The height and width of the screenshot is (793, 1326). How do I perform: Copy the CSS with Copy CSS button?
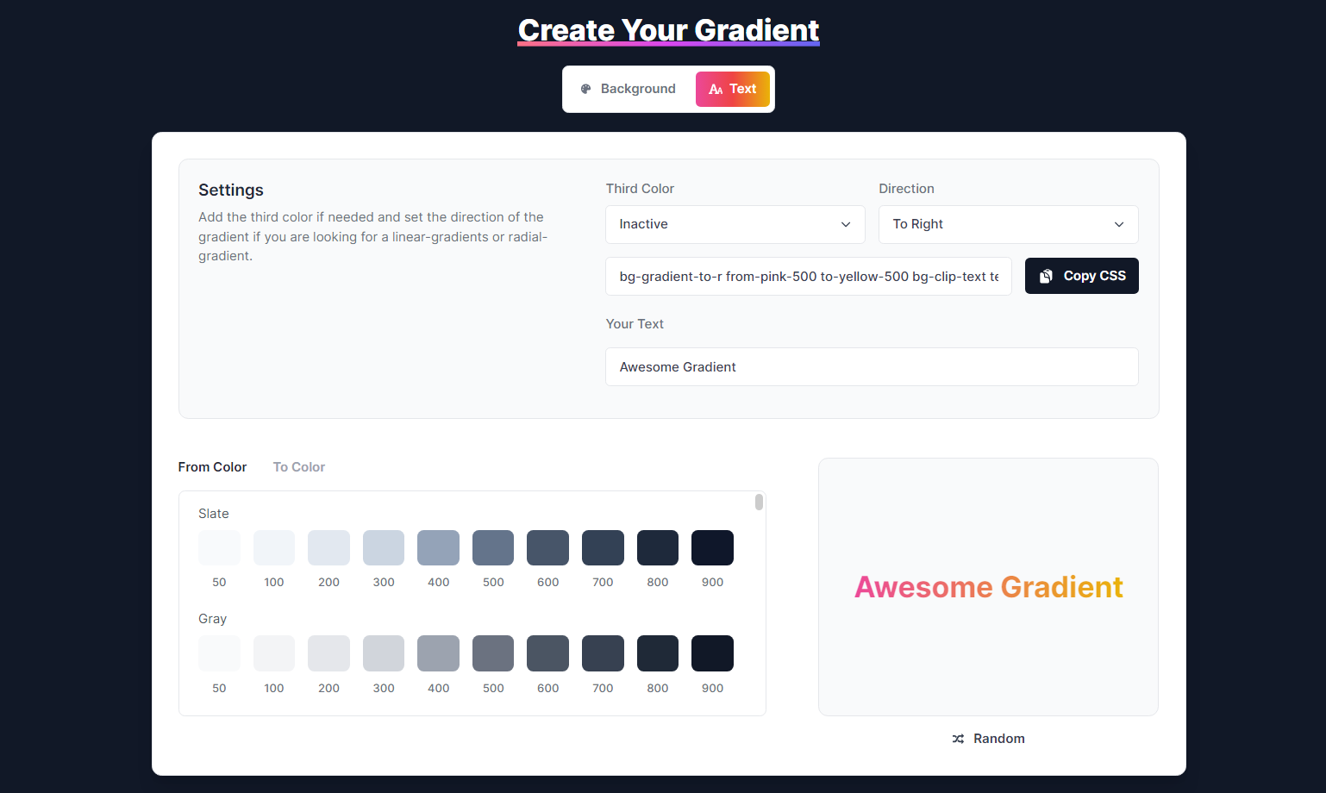click(x=1082, y=276)
